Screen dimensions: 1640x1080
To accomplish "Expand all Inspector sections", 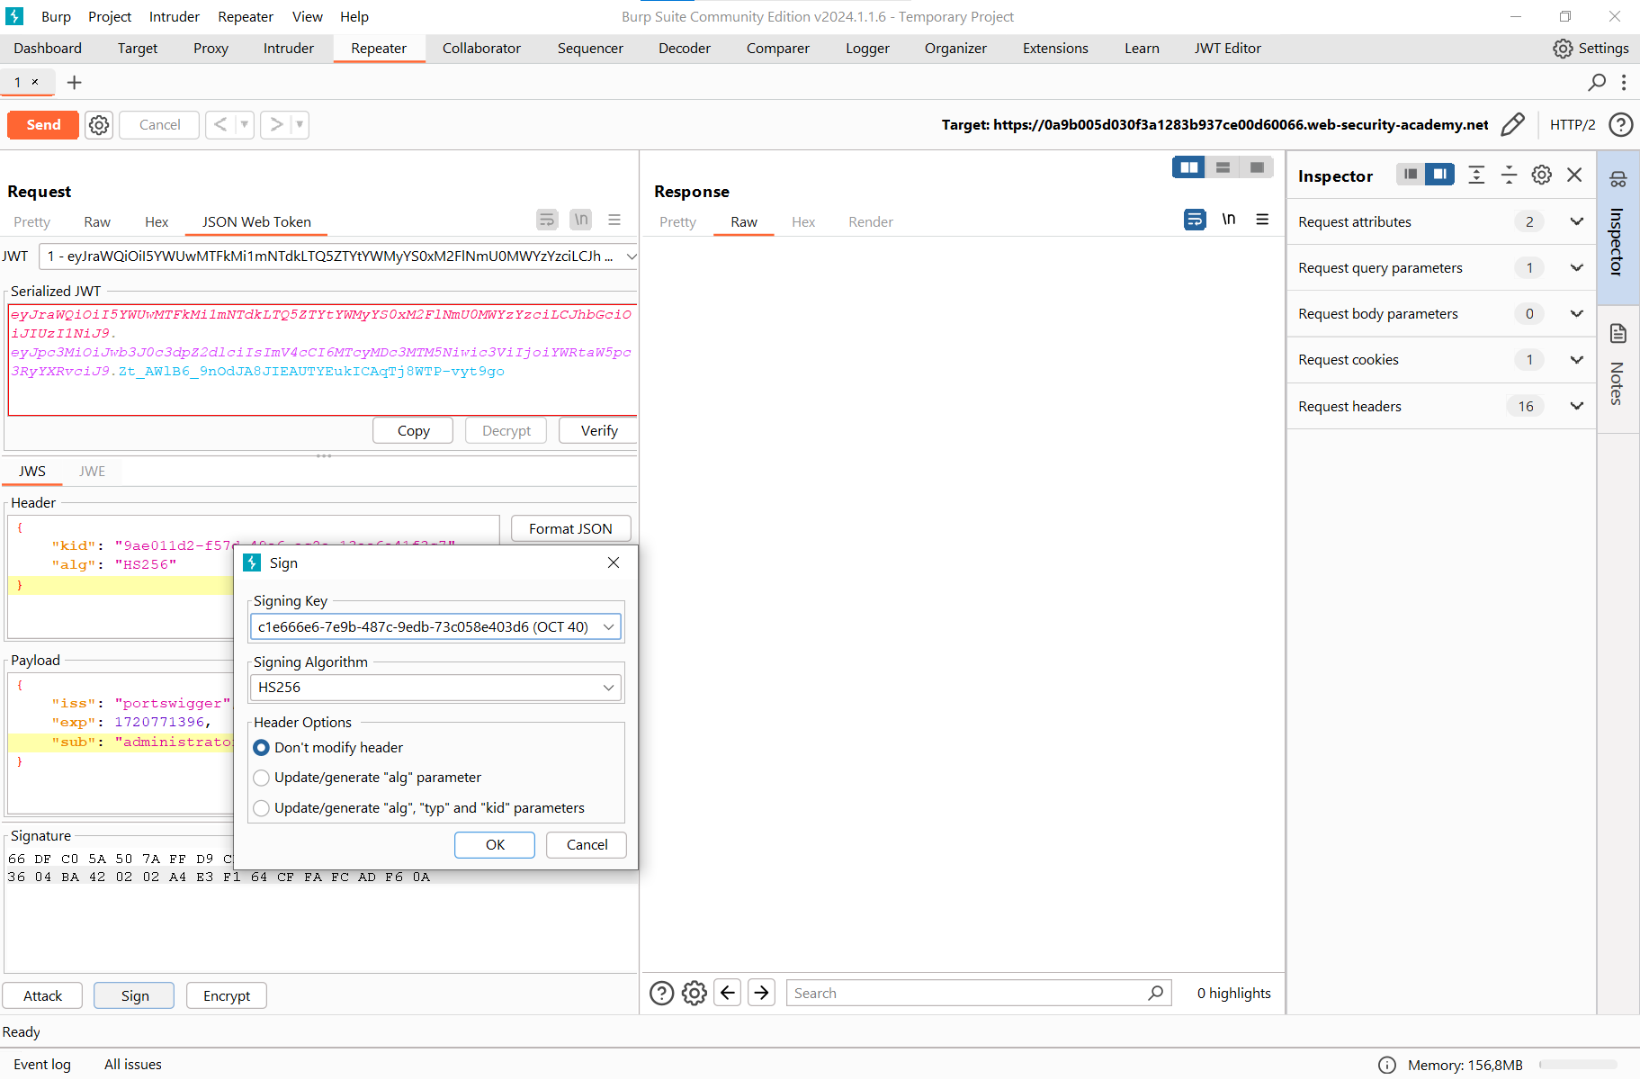I will [x=1476, y=175].
